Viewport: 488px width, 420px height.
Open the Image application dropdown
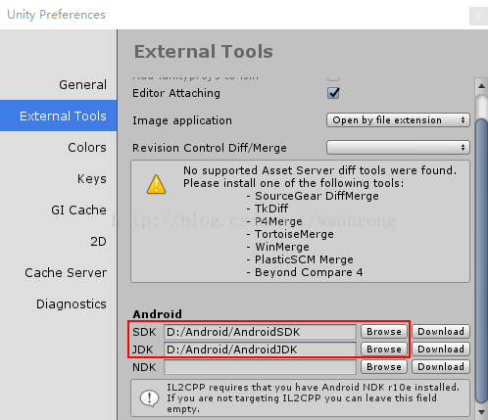pos(398,120)
